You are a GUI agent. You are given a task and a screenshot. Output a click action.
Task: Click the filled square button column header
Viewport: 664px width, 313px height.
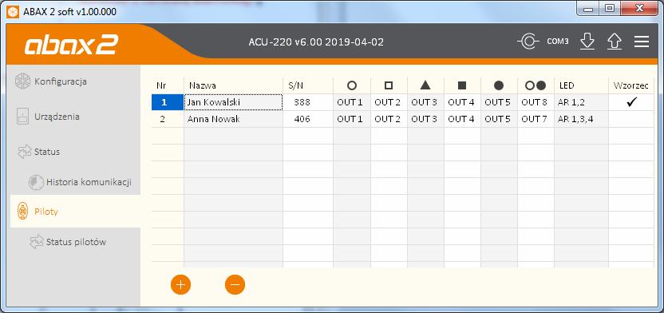click(x=462, y=85)
